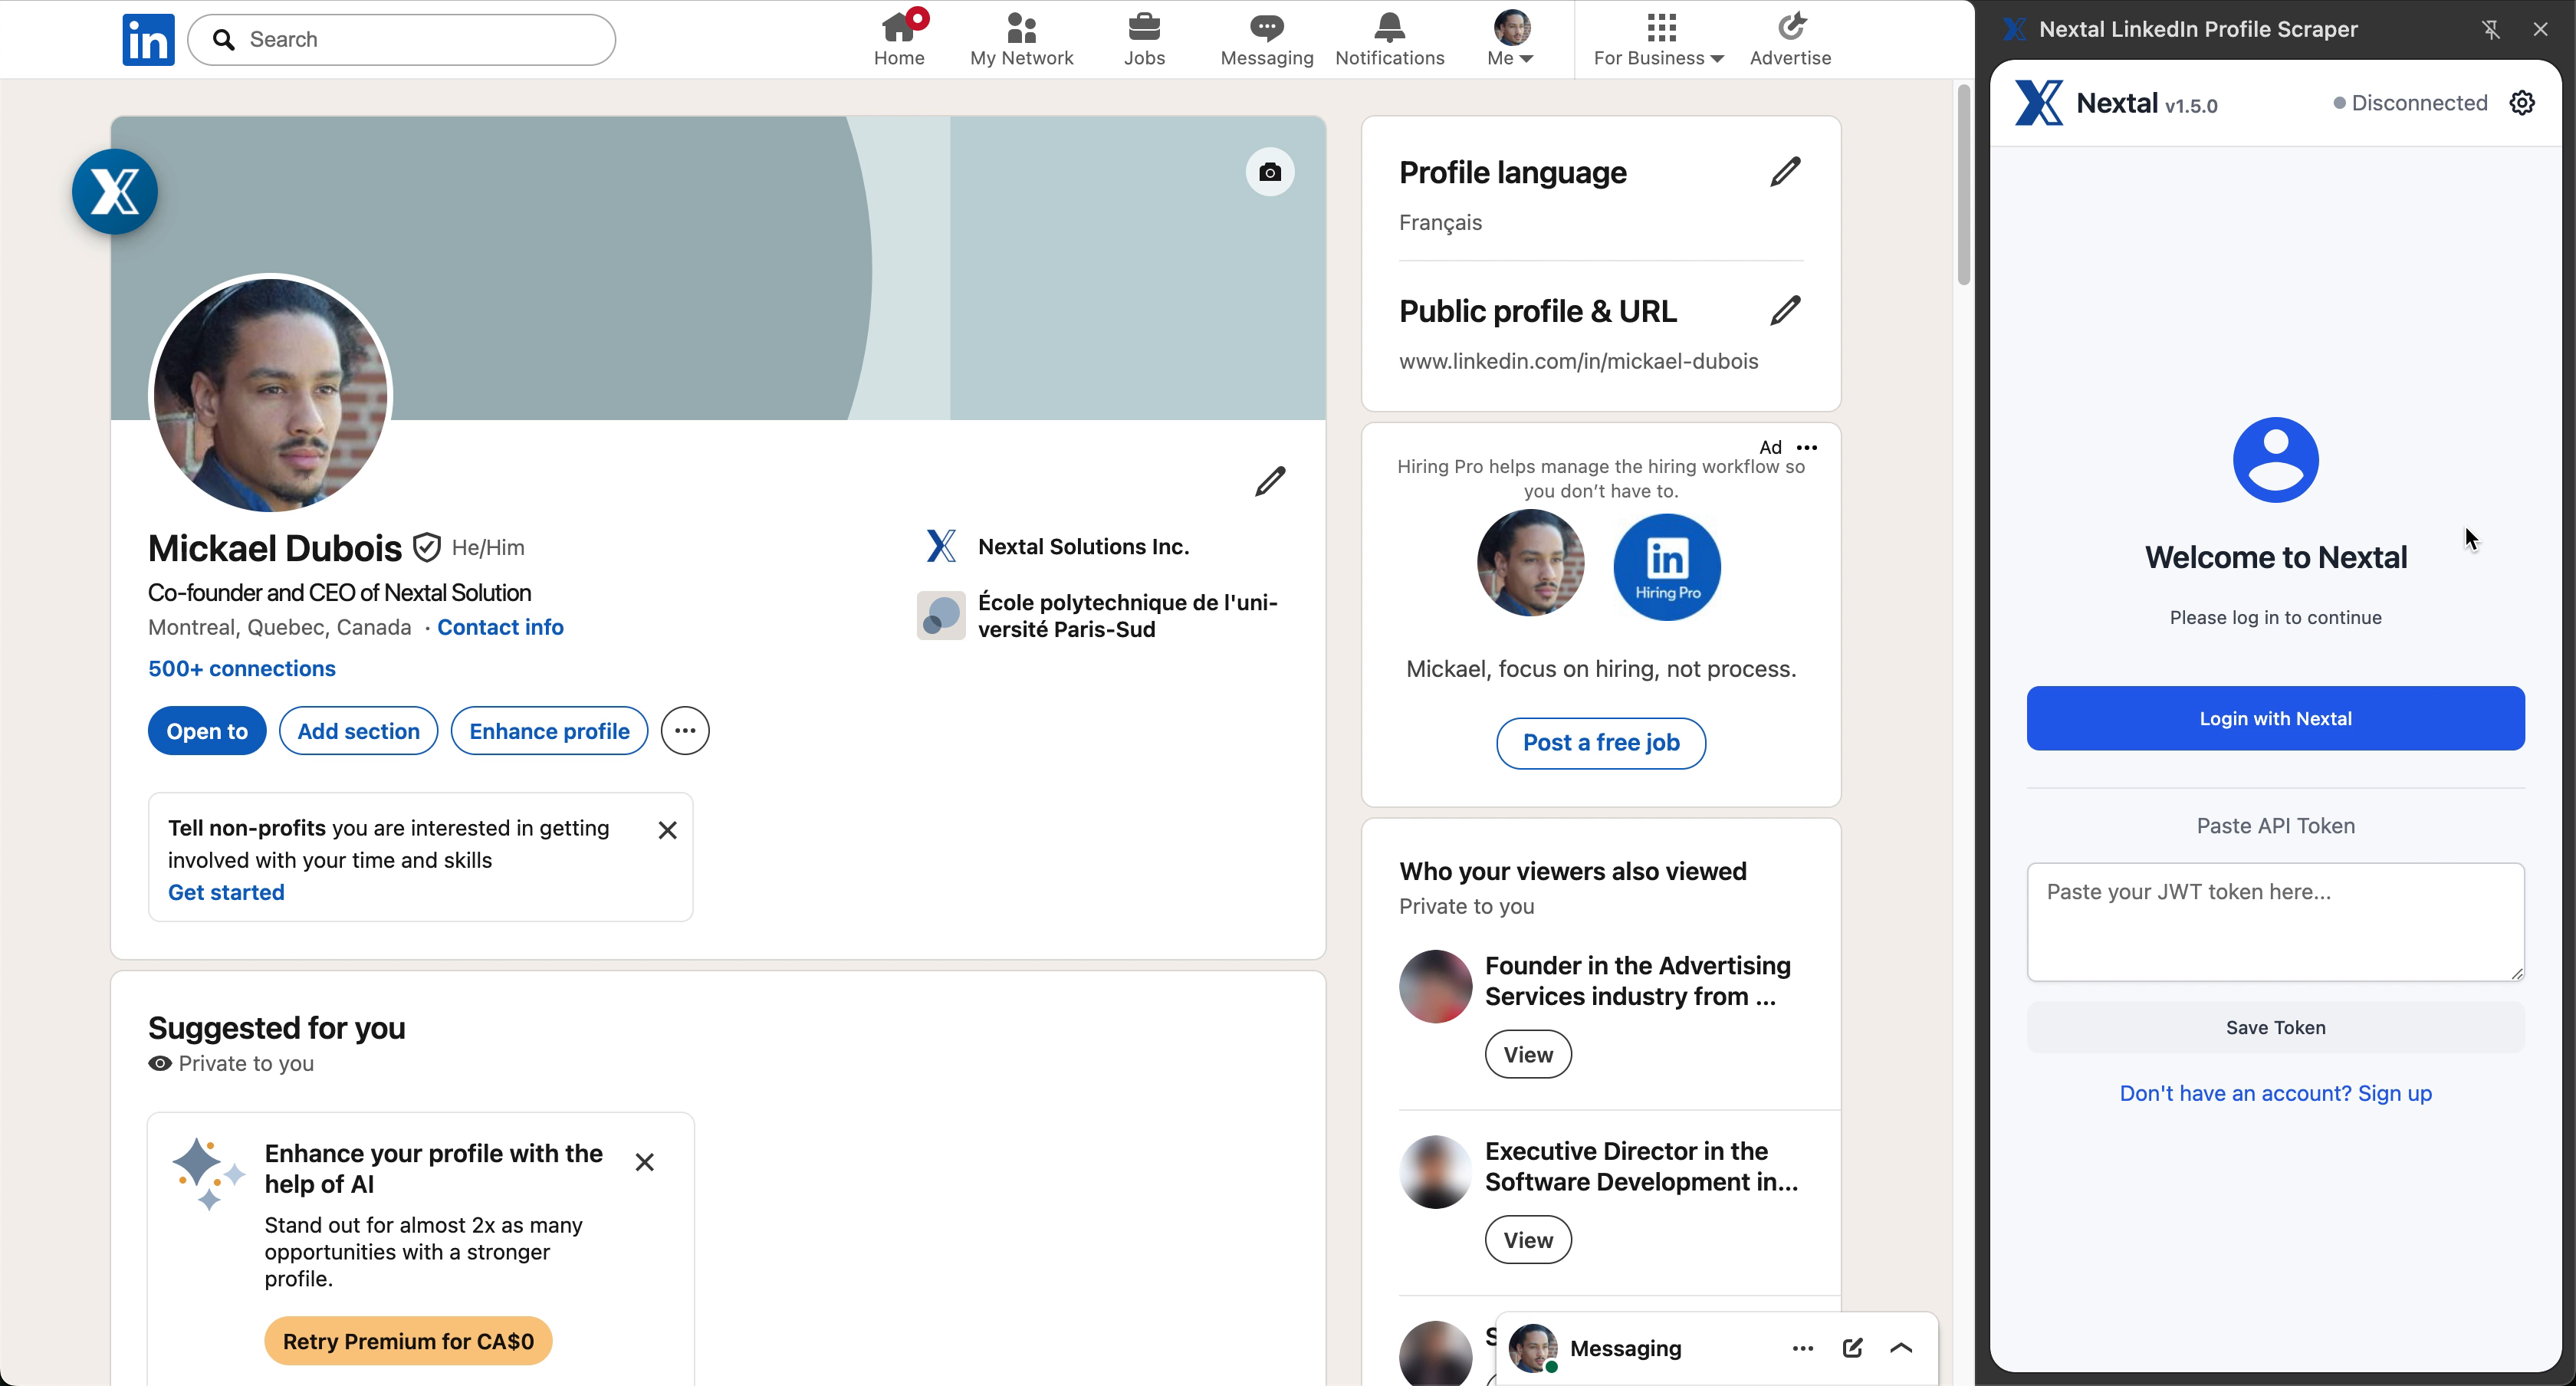
Task: Open the Jobs navigation item
Action: 1144,39
